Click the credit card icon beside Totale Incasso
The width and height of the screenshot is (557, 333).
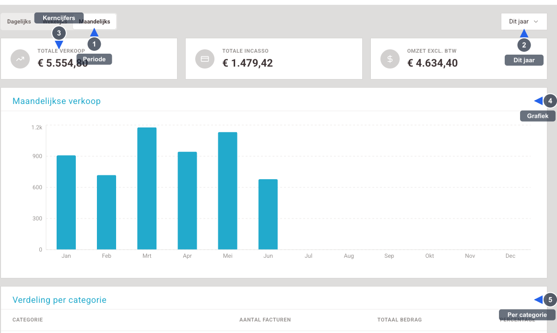coord(205,59)
